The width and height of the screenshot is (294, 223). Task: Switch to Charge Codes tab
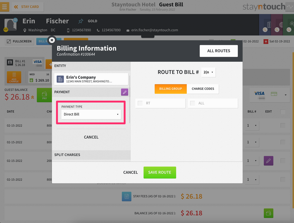pyautogui.click(x=203, y=89)
